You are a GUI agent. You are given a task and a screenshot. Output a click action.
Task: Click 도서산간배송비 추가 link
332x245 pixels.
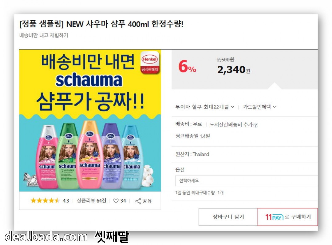231,125
